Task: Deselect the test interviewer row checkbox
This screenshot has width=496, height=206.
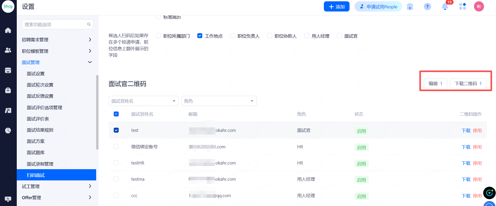Action: click(x=116, y=130)
